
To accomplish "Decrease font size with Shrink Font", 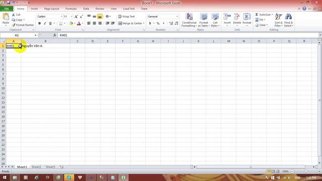I will click(x=82, y=17).
